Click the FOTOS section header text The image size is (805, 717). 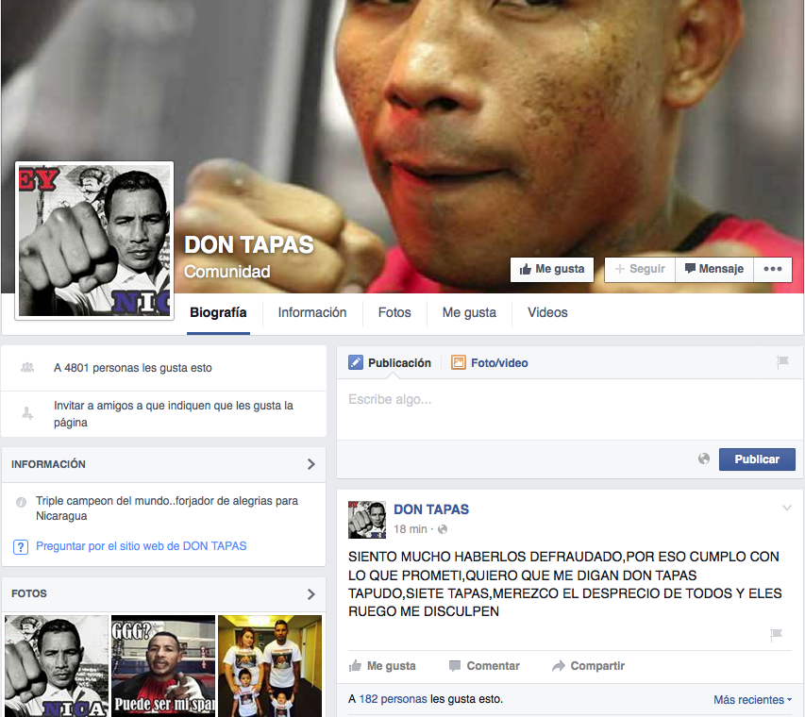[29, 593]
